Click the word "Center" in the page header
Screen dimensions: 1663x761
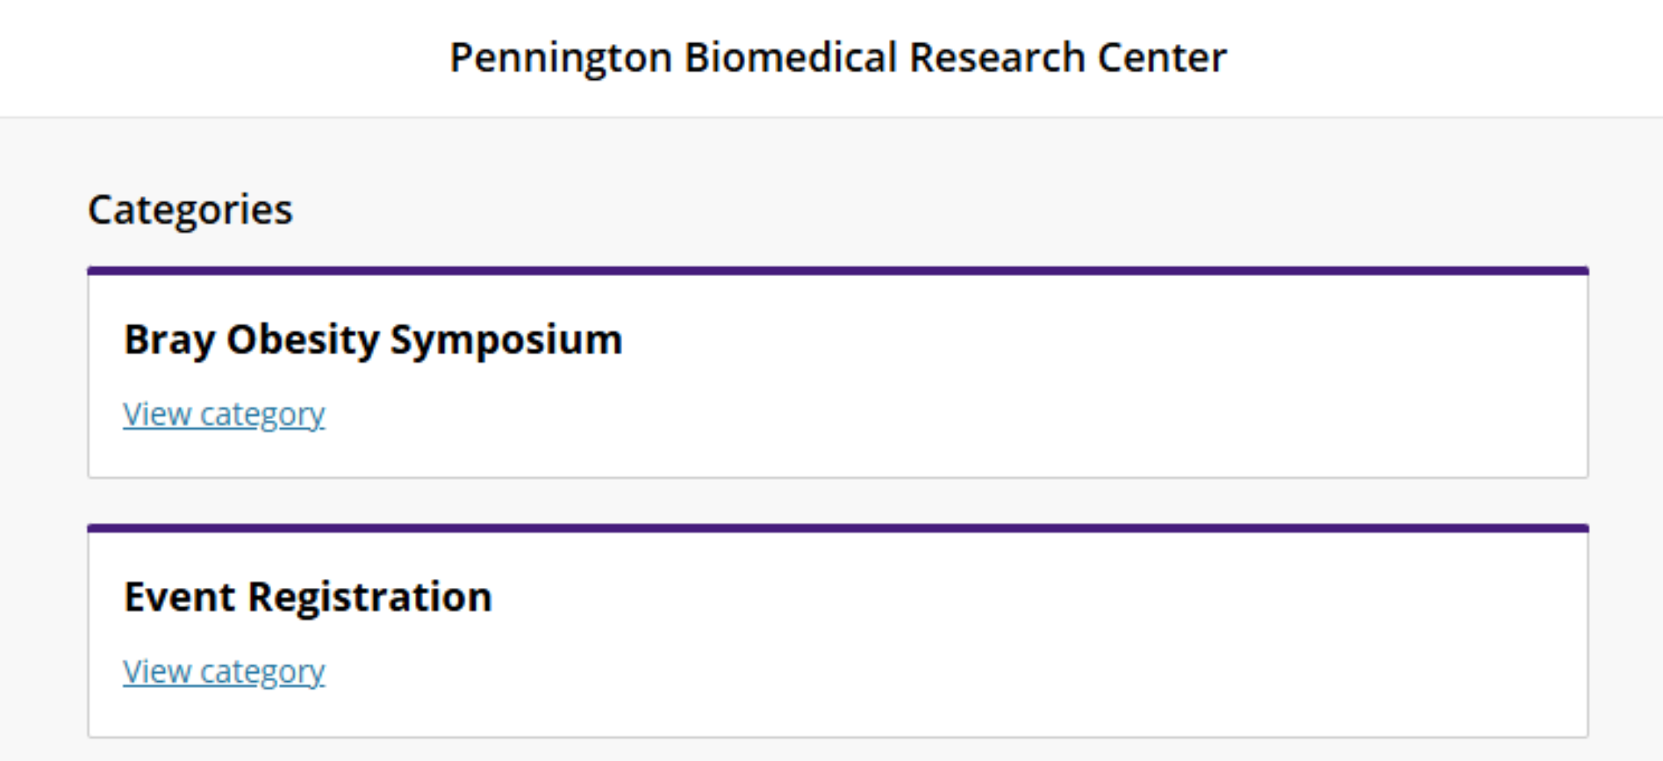tap(1162, 58)
